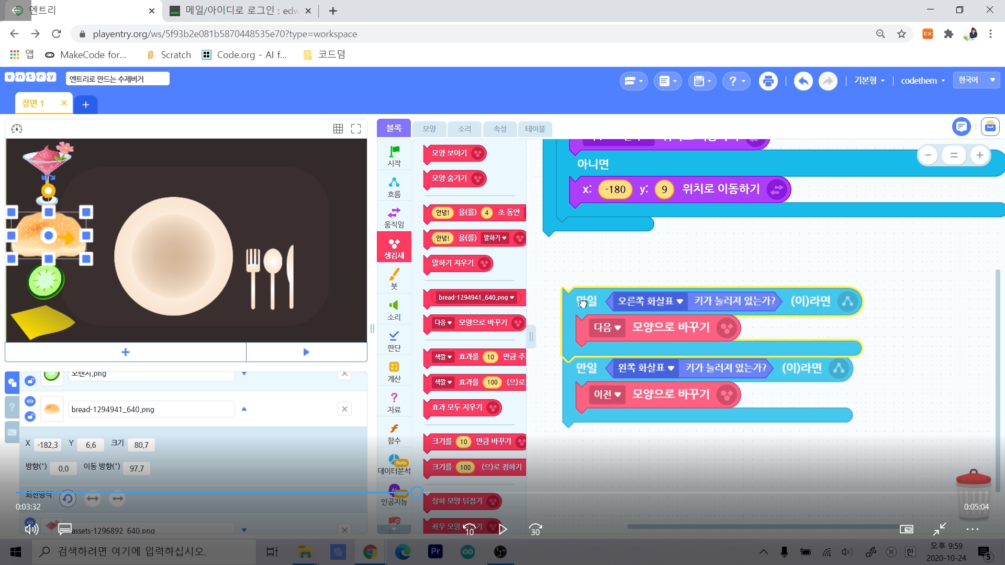1005x565 pixels.
Task: Select the 흐름 (Flow) block category
Action: coord(394,187)
